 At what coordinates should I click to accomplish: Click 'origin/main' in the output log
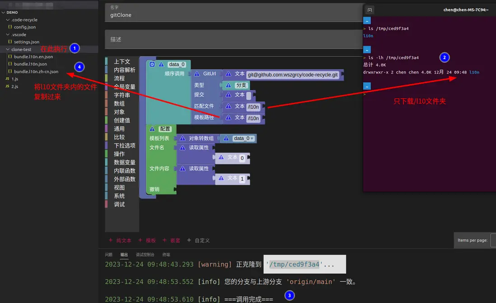click(x=311, y=282)
